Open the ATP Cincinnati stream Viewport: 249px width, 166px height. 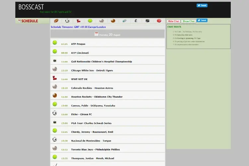point(80,53)
